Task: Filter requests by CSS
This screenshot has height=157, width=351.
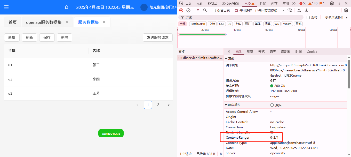Action: pos(222,24)
